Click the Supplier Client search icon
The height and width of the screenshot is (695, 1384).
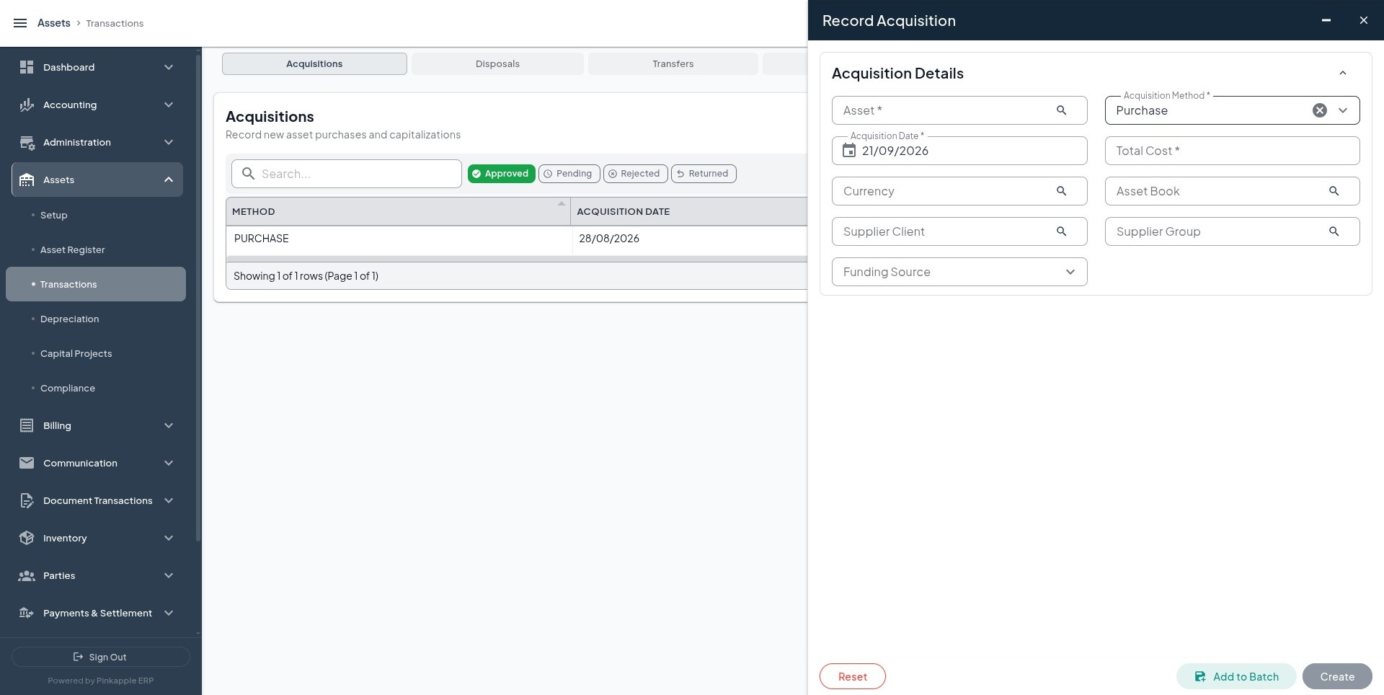pos(1061,231)
